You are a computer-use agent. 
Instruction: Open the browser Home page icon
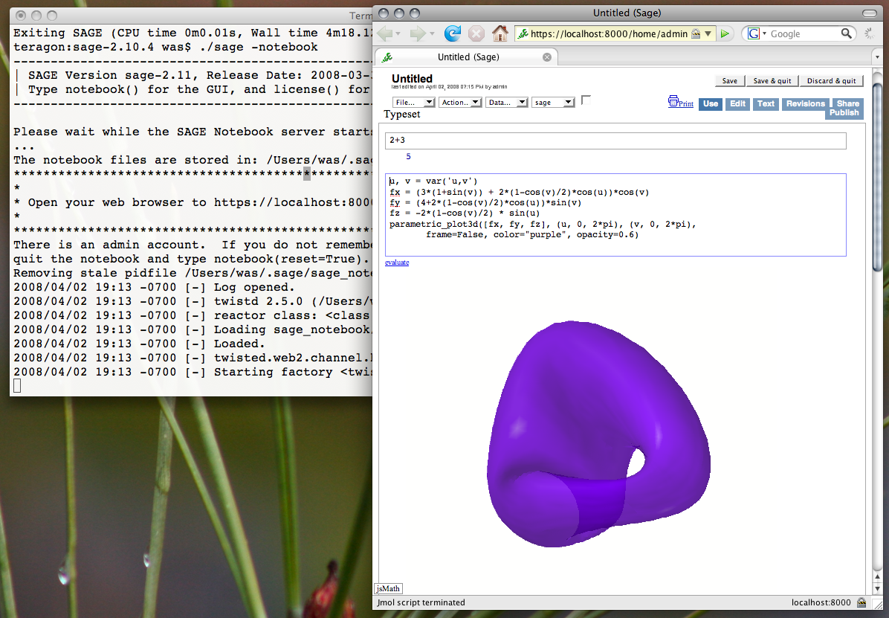point(500,33)
